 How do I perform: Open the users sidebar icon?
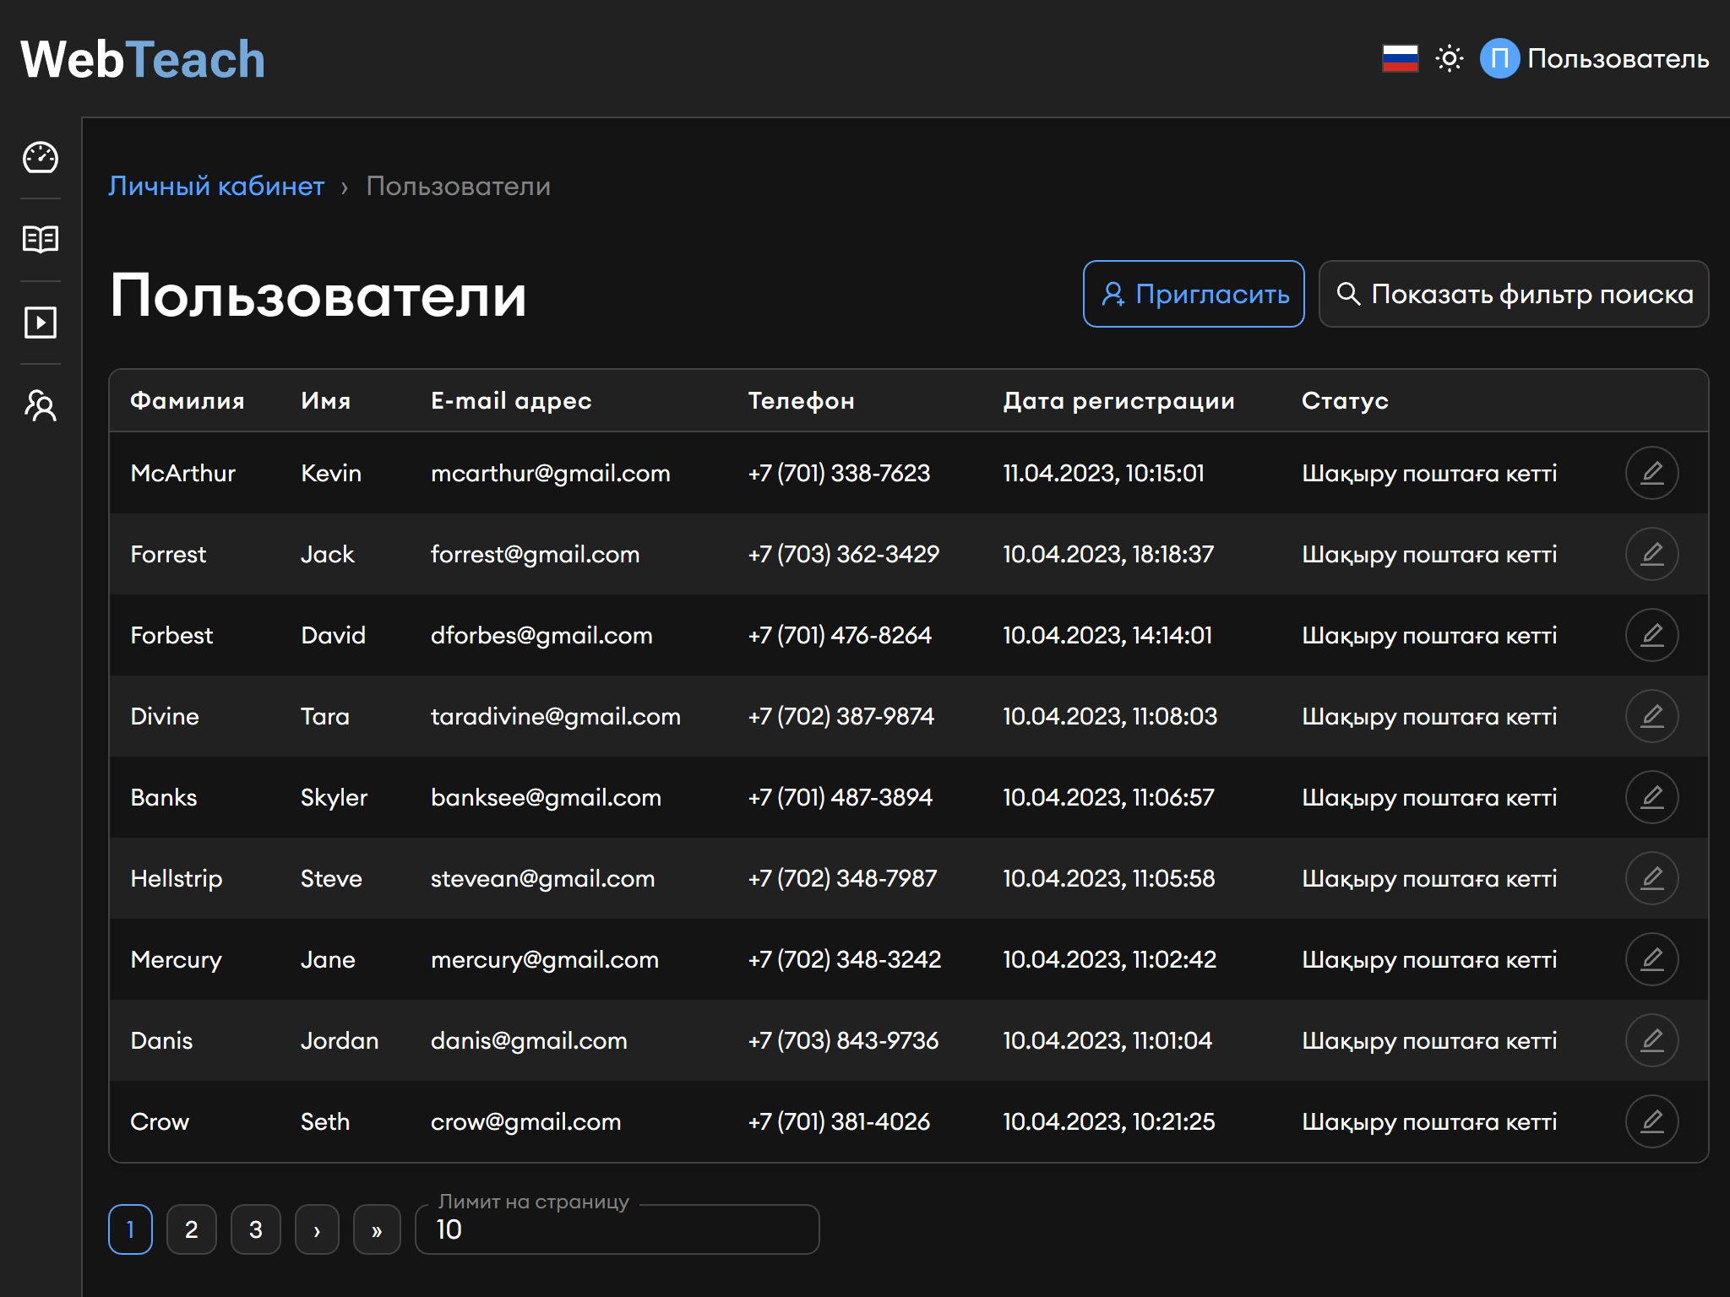coord(40,406)
